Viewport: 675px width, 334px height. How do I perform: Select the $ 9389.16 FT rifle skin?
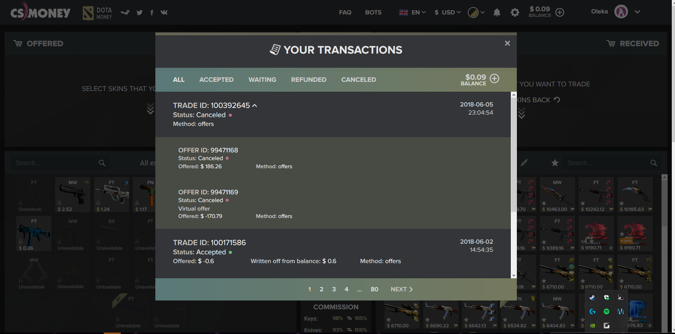[x=557, y=233]
